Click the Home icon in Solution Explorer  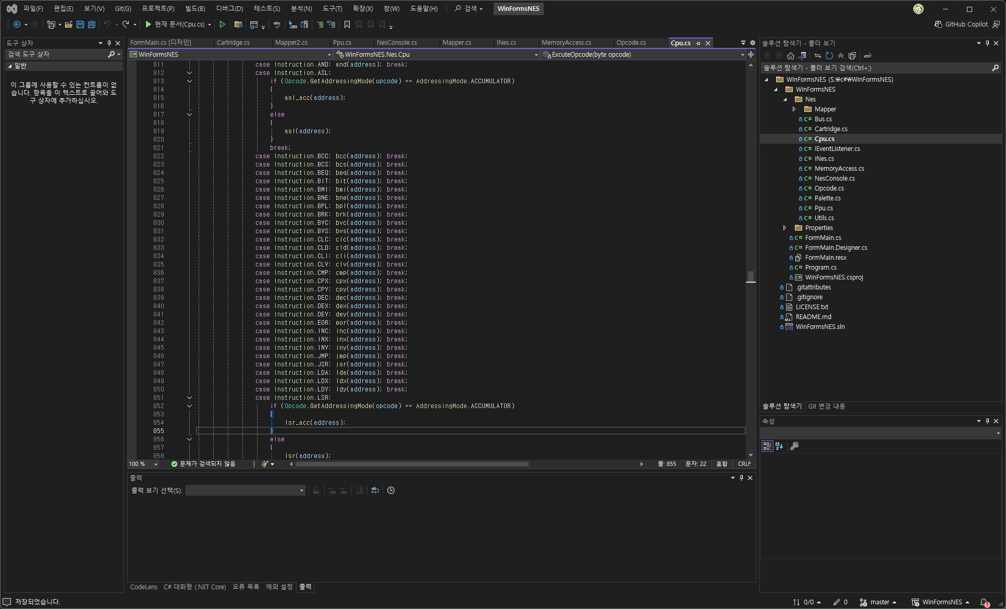tap(791, 56)
